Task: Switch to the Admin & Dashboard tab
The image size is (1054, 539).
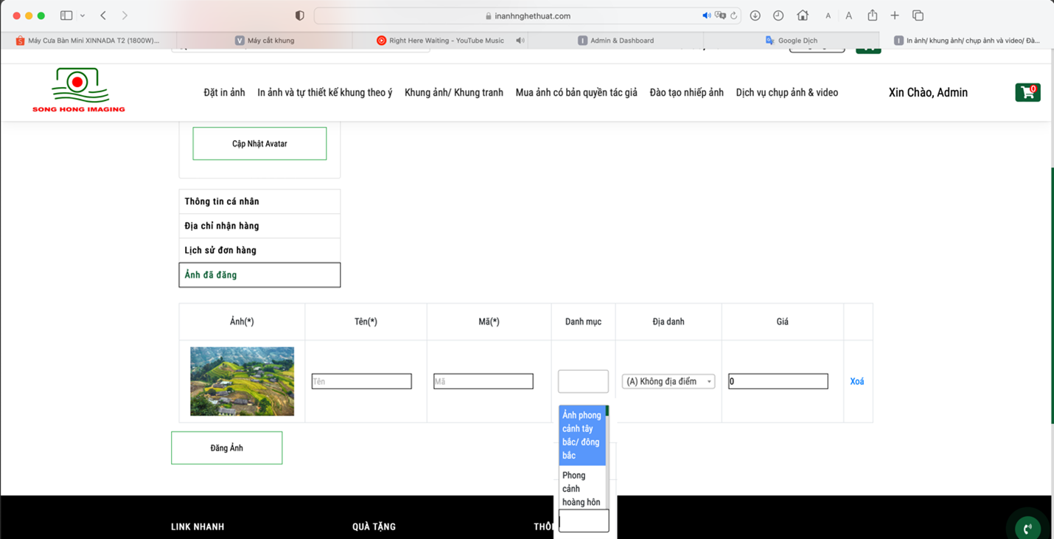Action: pos(616,41)
